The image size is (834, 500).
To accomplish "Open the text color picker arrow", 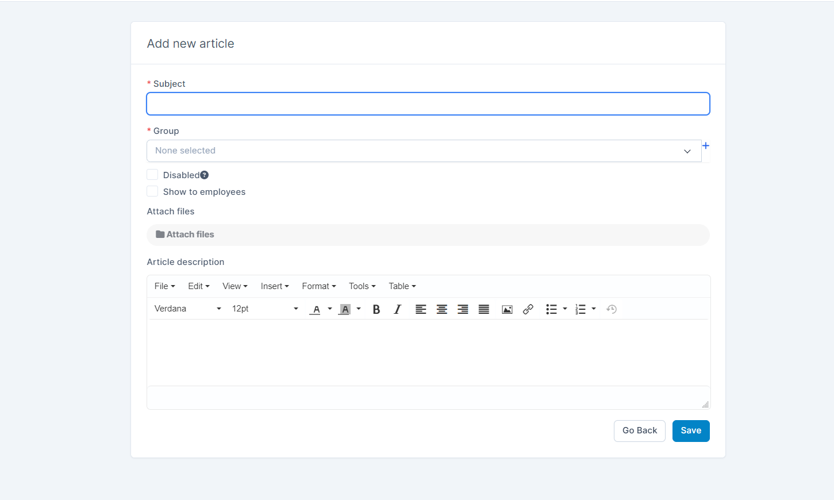I will [330, 309].
